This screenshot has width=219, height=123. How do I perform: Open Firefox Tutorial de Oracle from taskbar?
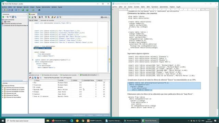point(60,121)
